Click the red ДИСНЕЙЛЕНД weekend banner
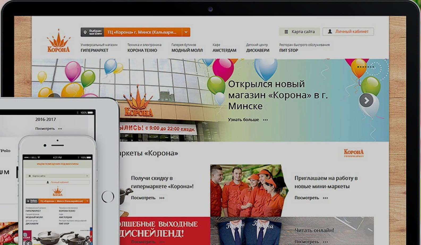Screen dimensions: 421x245 (165, 231)
